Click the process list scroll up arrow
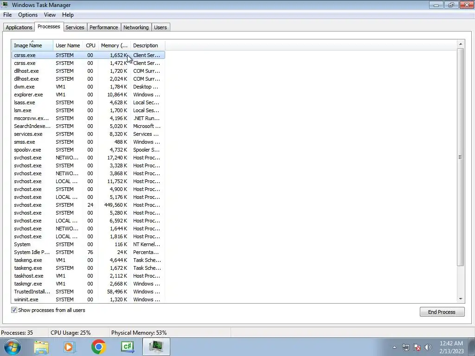The height and width of the screenshot is (356, 475). coord(461,44)
